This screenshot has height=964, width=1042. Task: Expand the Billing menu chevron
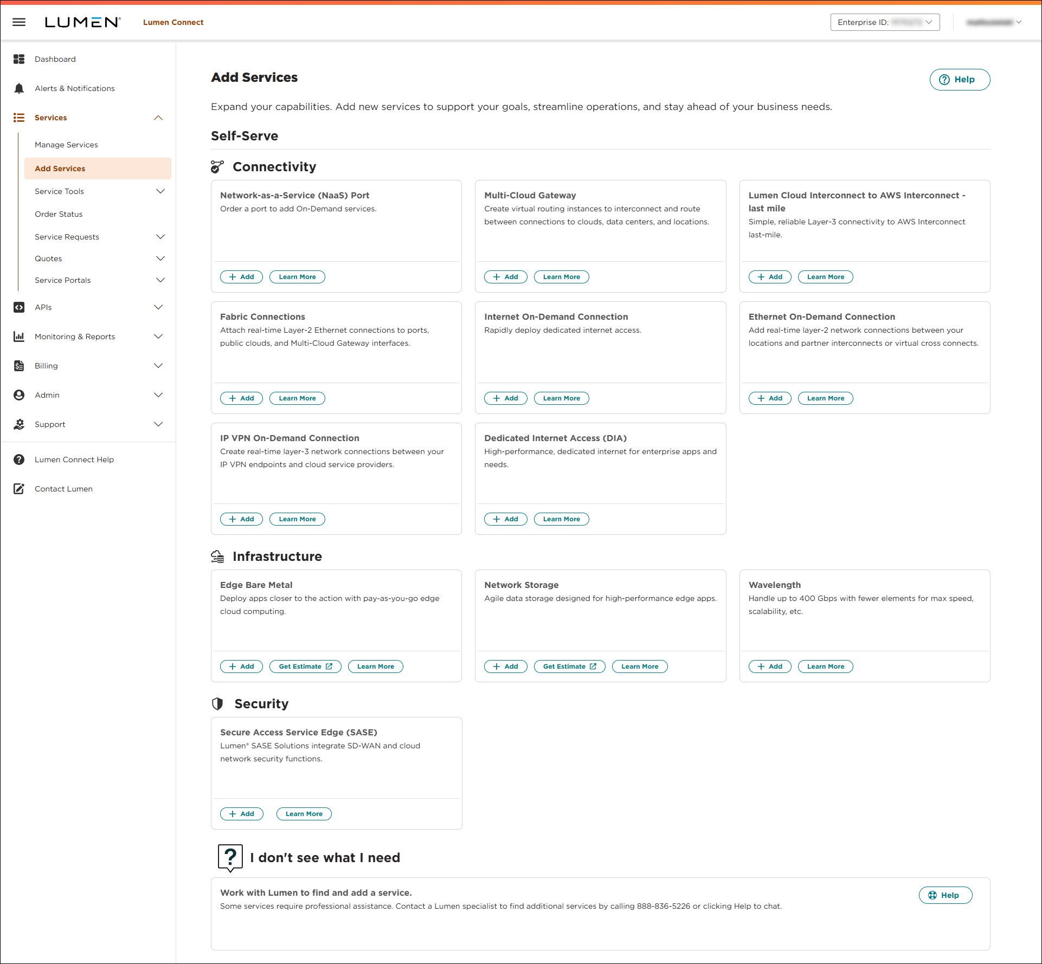click(158, 366)
